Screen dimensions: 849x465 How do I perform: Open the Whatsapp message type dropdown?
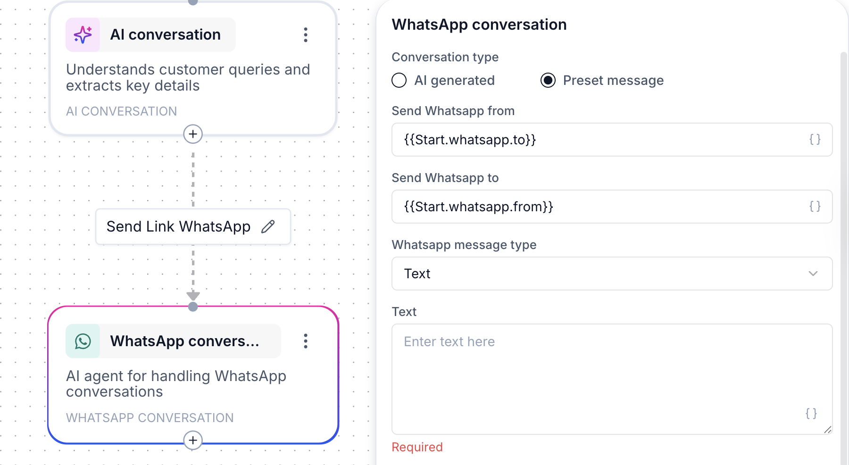pyautogui.click(x=612, y=274)
